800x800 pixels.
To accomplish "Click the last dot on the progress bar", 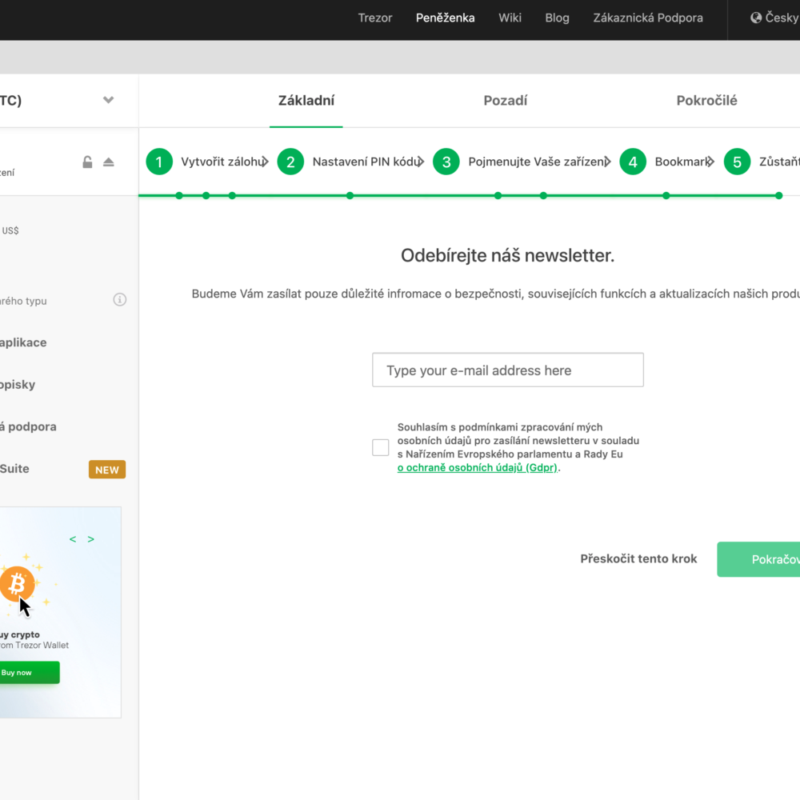I will pyautogui.click(x=778, y=195).
